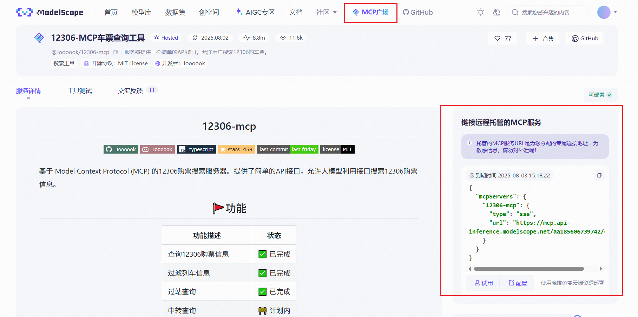The width and height of the screenshot is (638, 317).
Task: Click the license MIT badge
Action: (337, 149)
